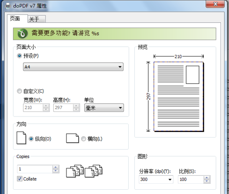Viewport: 229px width, 194px height.
Task: Switch to the 关于 tab
Action: 37,19
